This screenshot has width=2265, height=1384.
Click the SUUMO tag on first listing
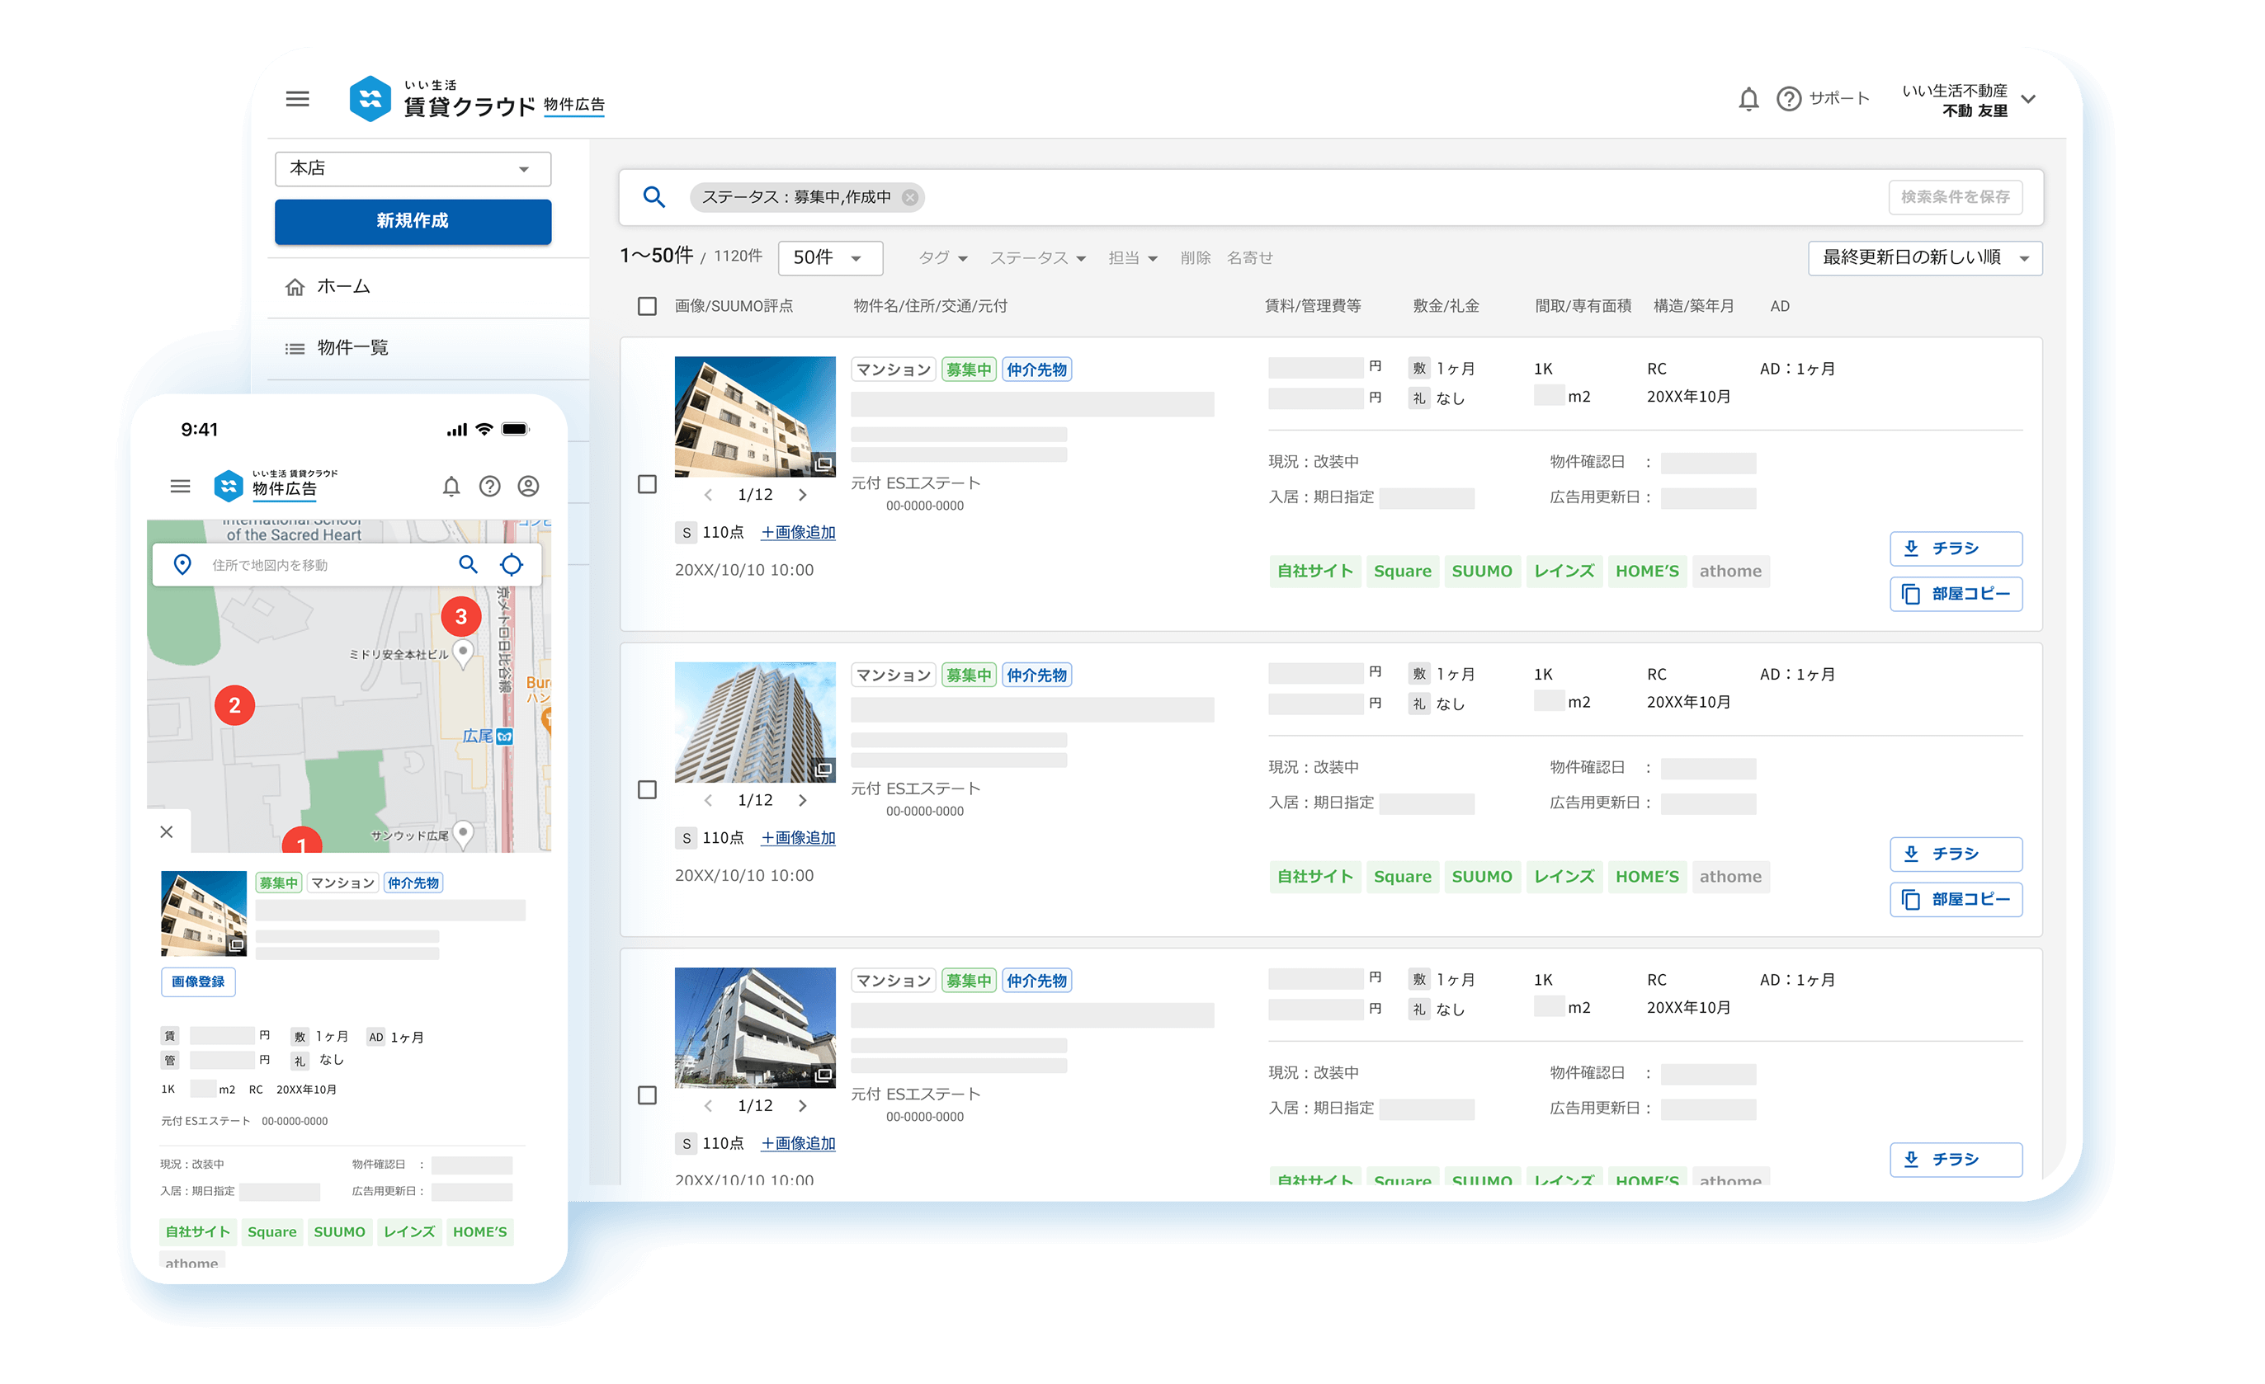pos(1482,571)
